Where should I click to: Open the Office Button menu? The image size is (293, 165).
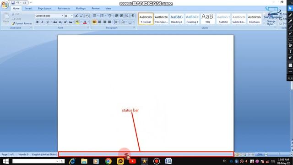pyautogui.click(x=5, y=5)
